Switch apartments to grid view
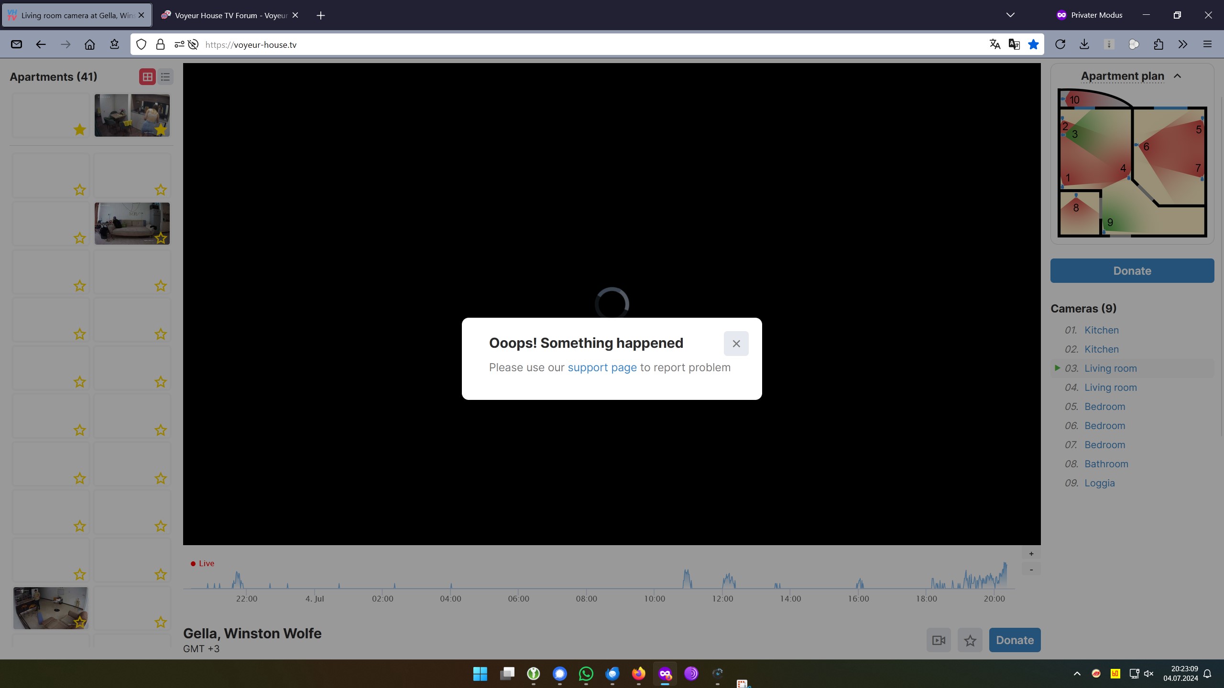This screenshot has height=688, width=1224. (x=147, y=77)
